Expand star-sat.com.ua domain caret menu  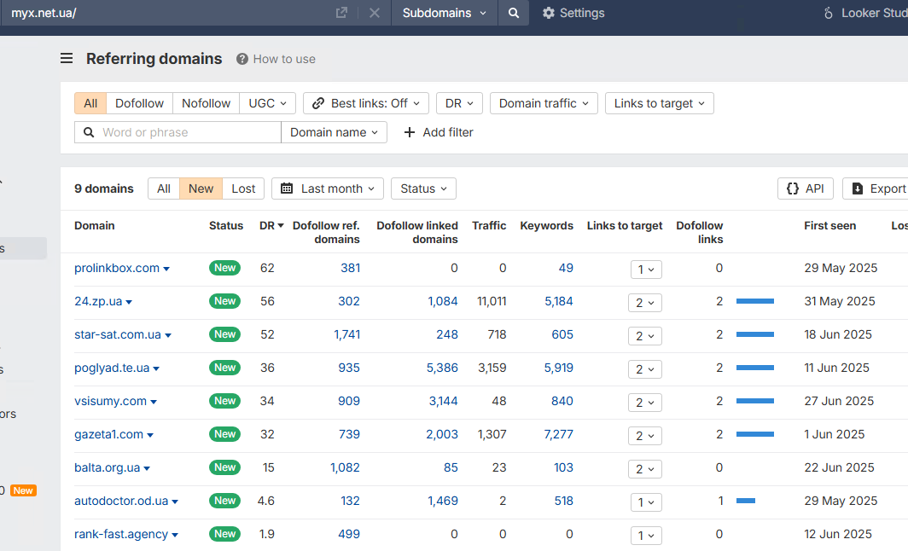tap(168, 336)
